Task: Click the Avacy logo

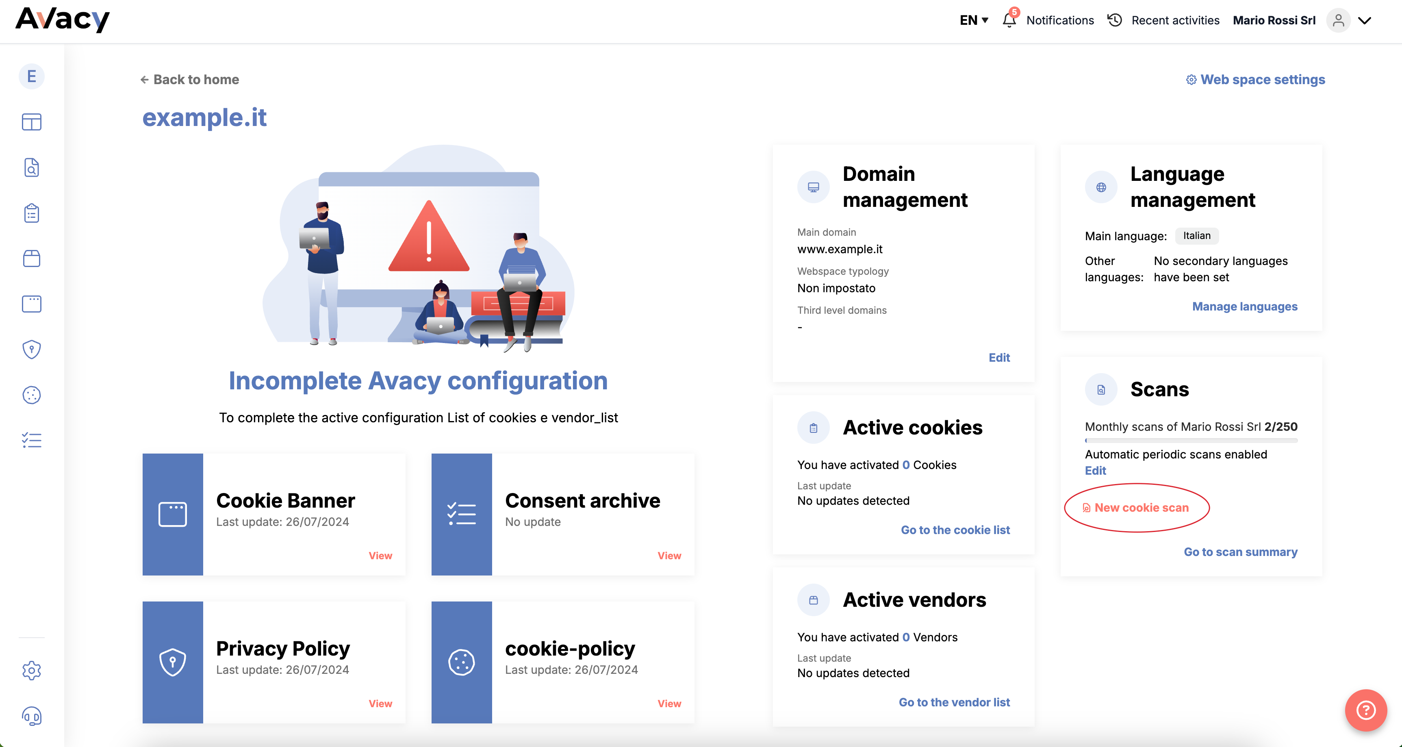Action: (x=63, y=20)
